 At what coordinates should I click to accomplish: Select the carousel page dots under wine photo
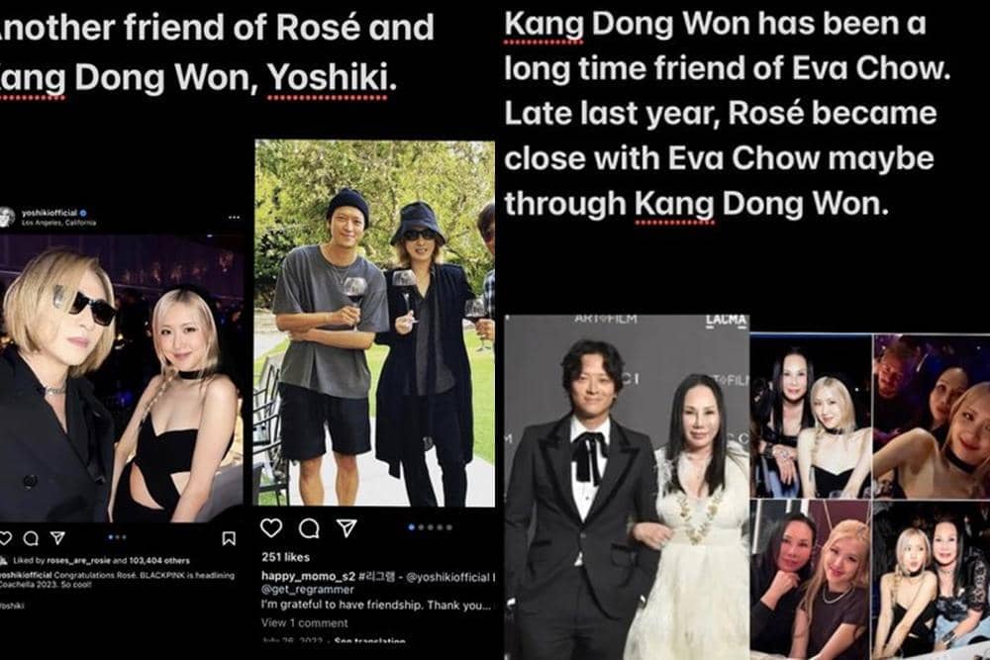(x=431, y=527)
